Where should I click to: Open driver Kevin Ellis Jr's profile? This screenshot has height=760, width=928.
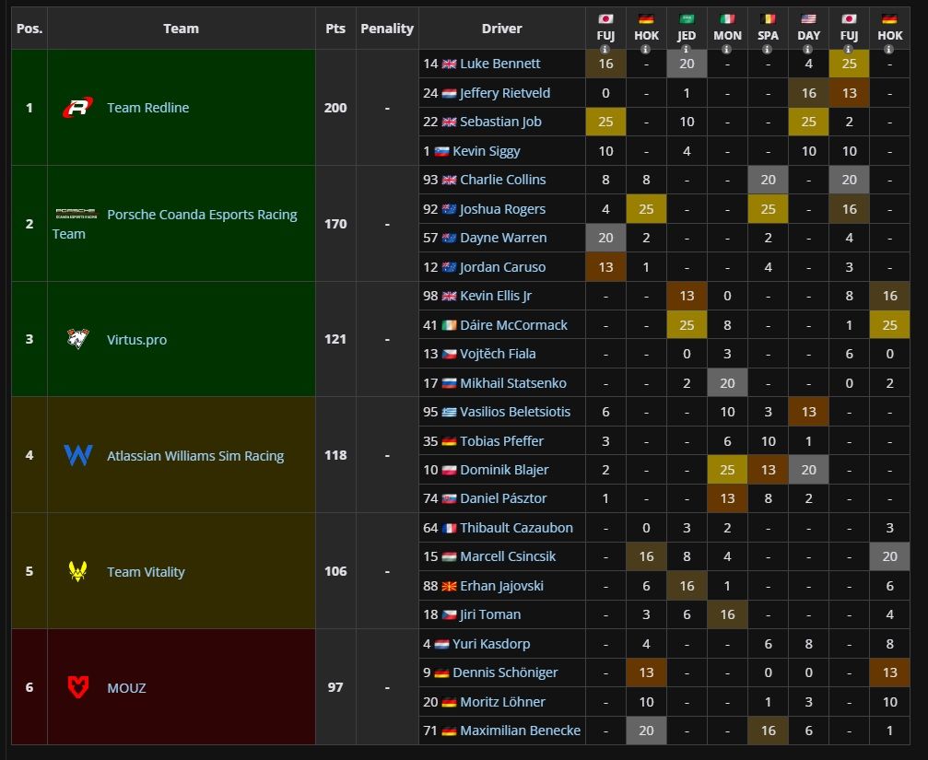496,295
